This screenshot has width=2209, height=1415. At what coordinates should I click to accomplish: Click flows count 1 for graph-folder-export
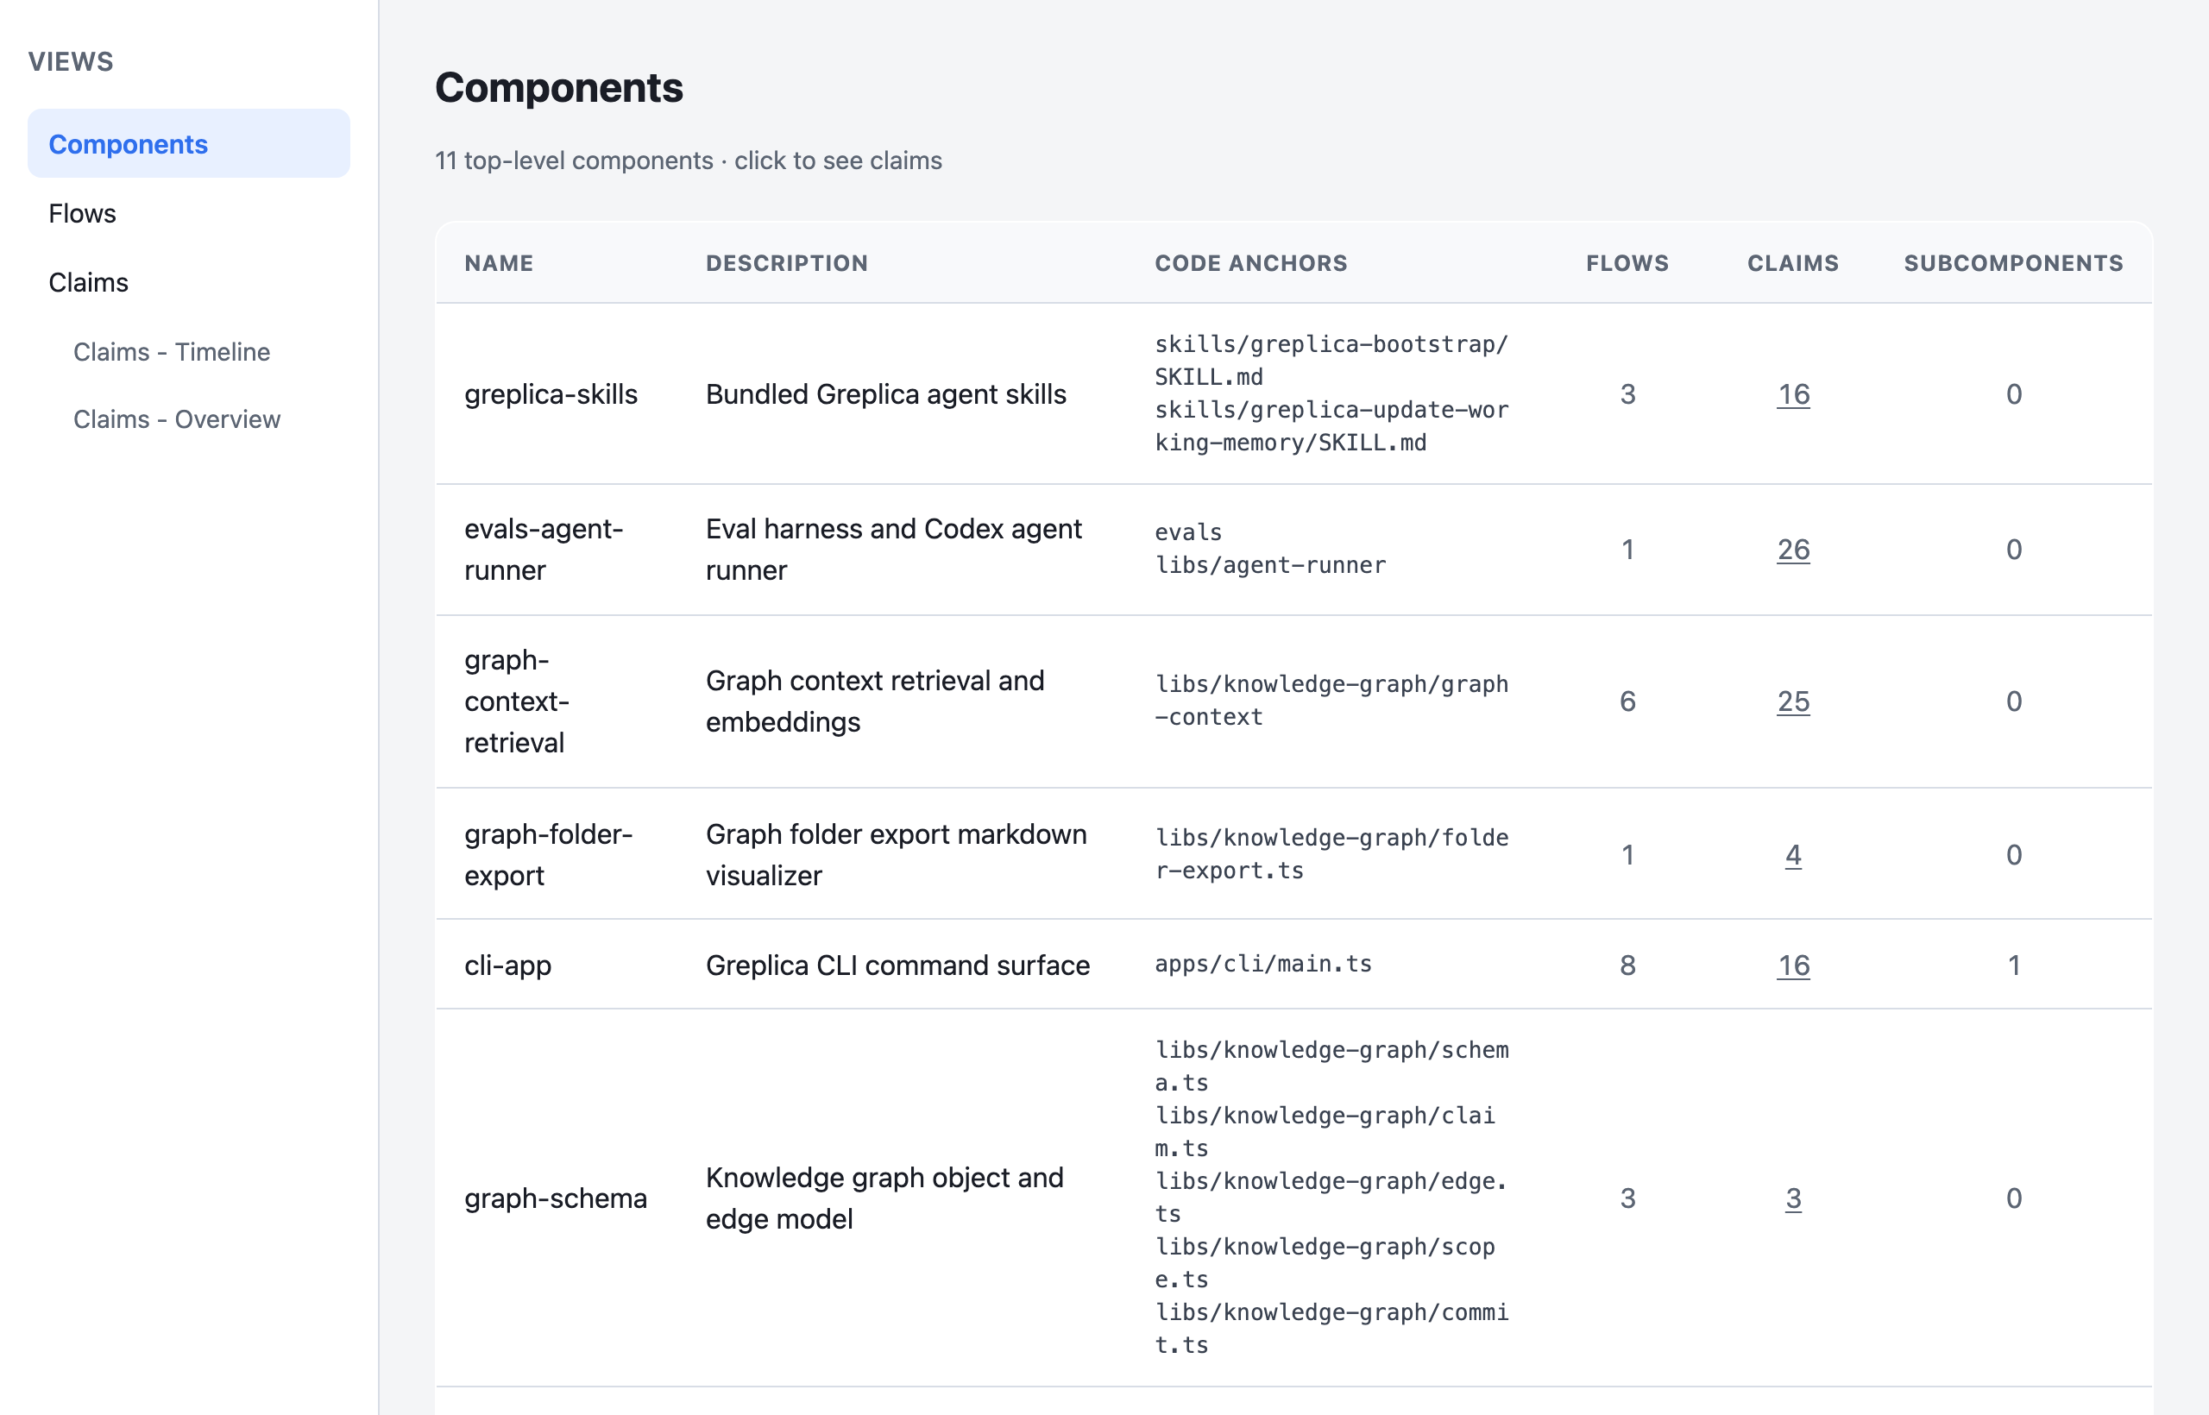(x=1627, y=854)
